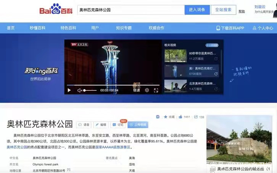The height and width of the screenshot is (173, 277).
Task: Select related video 北京奥林匹克森林...
Action: 192,86
